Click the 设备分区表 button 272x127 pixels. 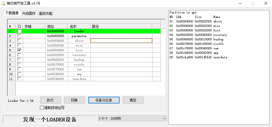click(x=104, y=100)
